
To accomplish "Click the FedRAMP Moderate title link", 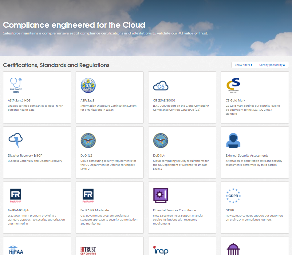I will point(95,210).
